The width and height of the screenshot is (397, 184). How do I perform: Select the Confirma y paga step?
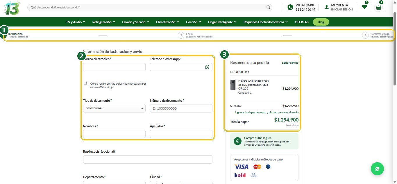(378, 35)
